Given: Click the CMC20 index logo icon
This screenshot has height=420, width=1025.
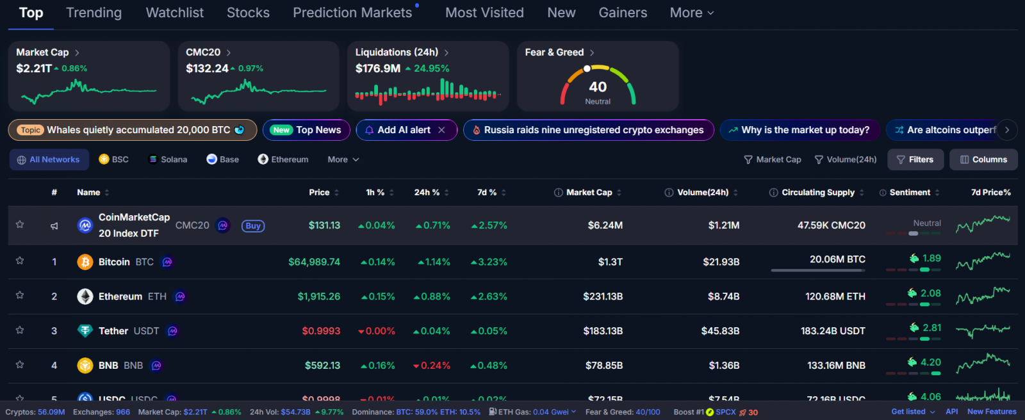Looking at the screenshot, I should (x=85, y=225).
